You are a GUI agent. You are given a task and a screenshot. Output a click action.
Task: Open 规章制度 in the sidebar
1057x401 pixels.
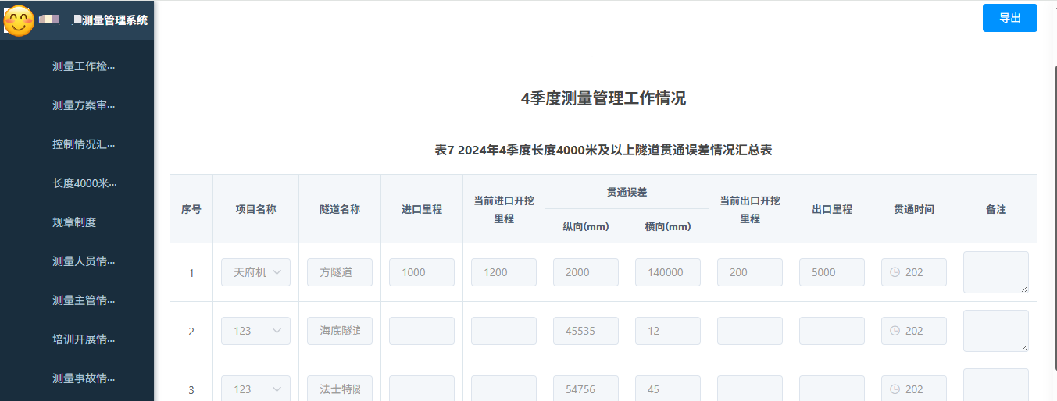[x=74, y=222]
